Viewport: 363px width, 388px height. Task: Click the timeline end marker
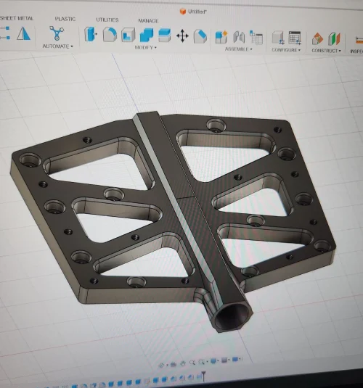[x=203, y=376]
